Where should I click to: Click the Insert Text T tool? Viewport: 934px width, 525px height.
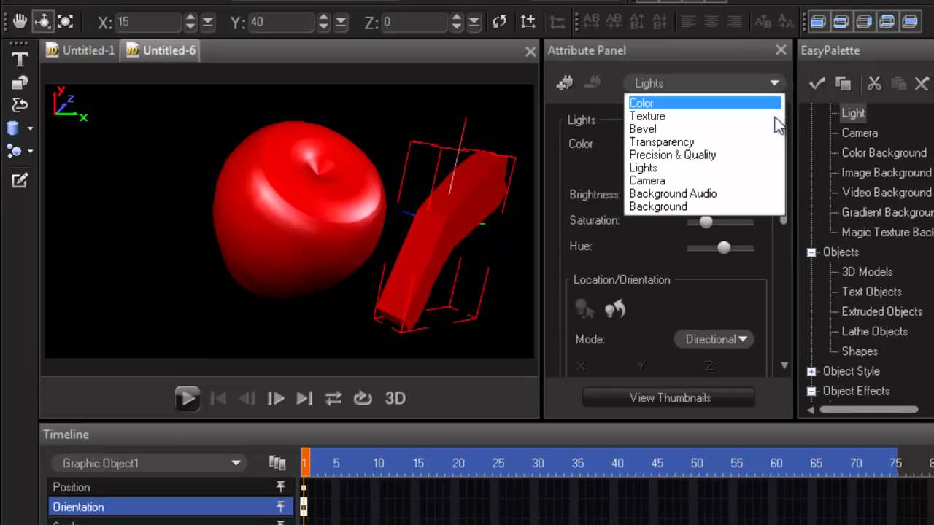(20, 59)
